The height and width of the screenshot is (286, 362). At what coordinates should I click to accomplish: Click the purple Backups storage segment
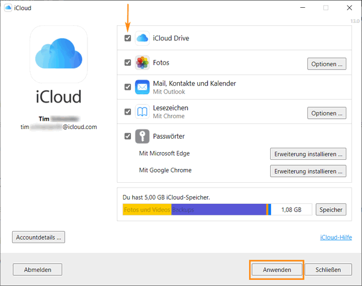click(x=218, y=209)
